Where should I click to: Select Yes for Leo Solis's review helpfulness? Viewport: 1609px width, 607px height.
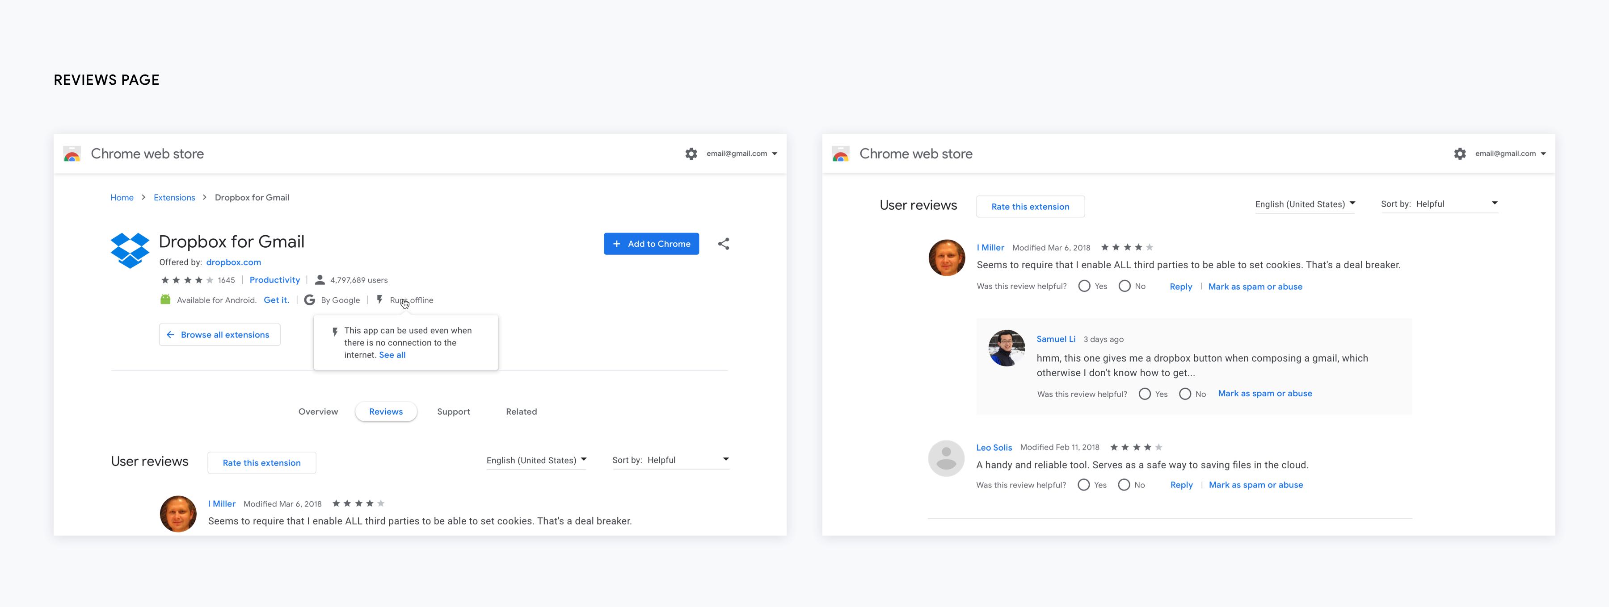tap(1084, 485)
